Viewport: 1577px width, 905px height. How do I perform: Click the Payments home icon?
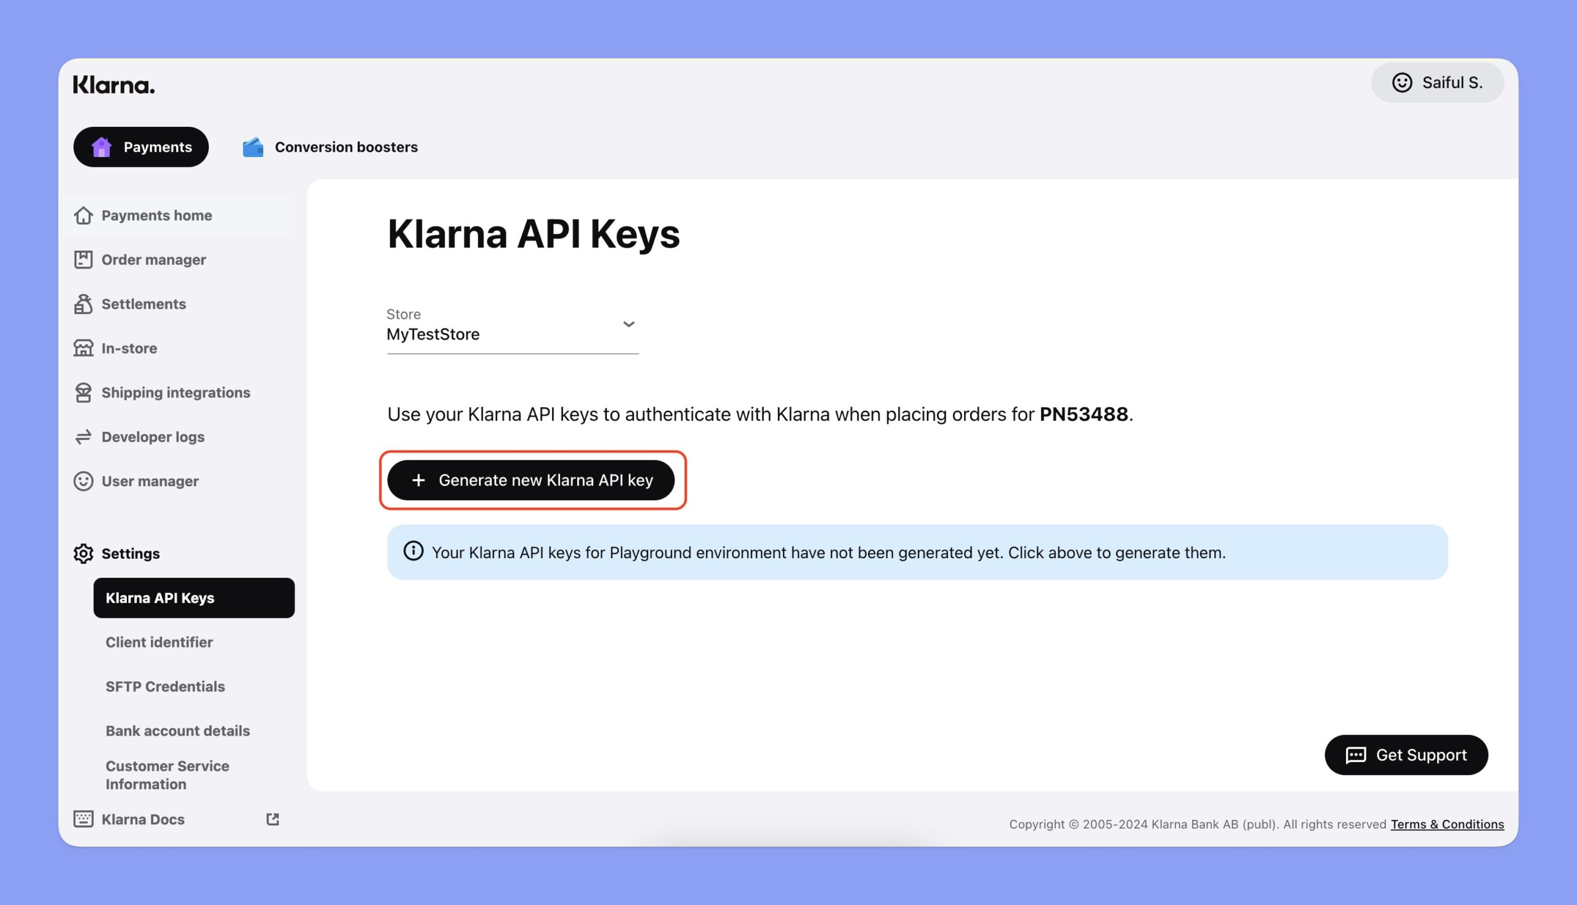[x=83, y=216]
